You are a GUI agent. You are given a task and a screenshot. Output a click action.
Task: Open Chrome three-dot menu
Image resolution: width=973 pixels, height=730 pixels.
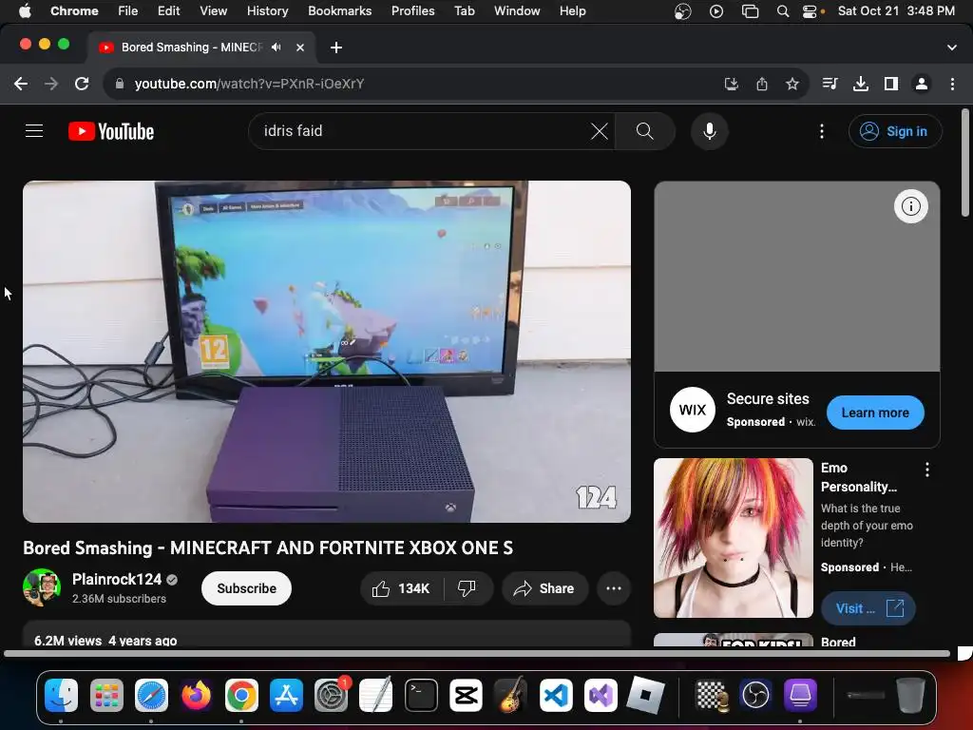pyautogui.click(x=952, y=84)
